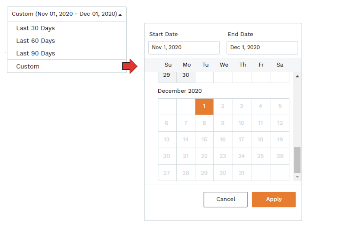Pick the Custom range option
Image resolution: width=338 pixels, height=227 pixels.
pyautogui.click(x=28, y=66)
